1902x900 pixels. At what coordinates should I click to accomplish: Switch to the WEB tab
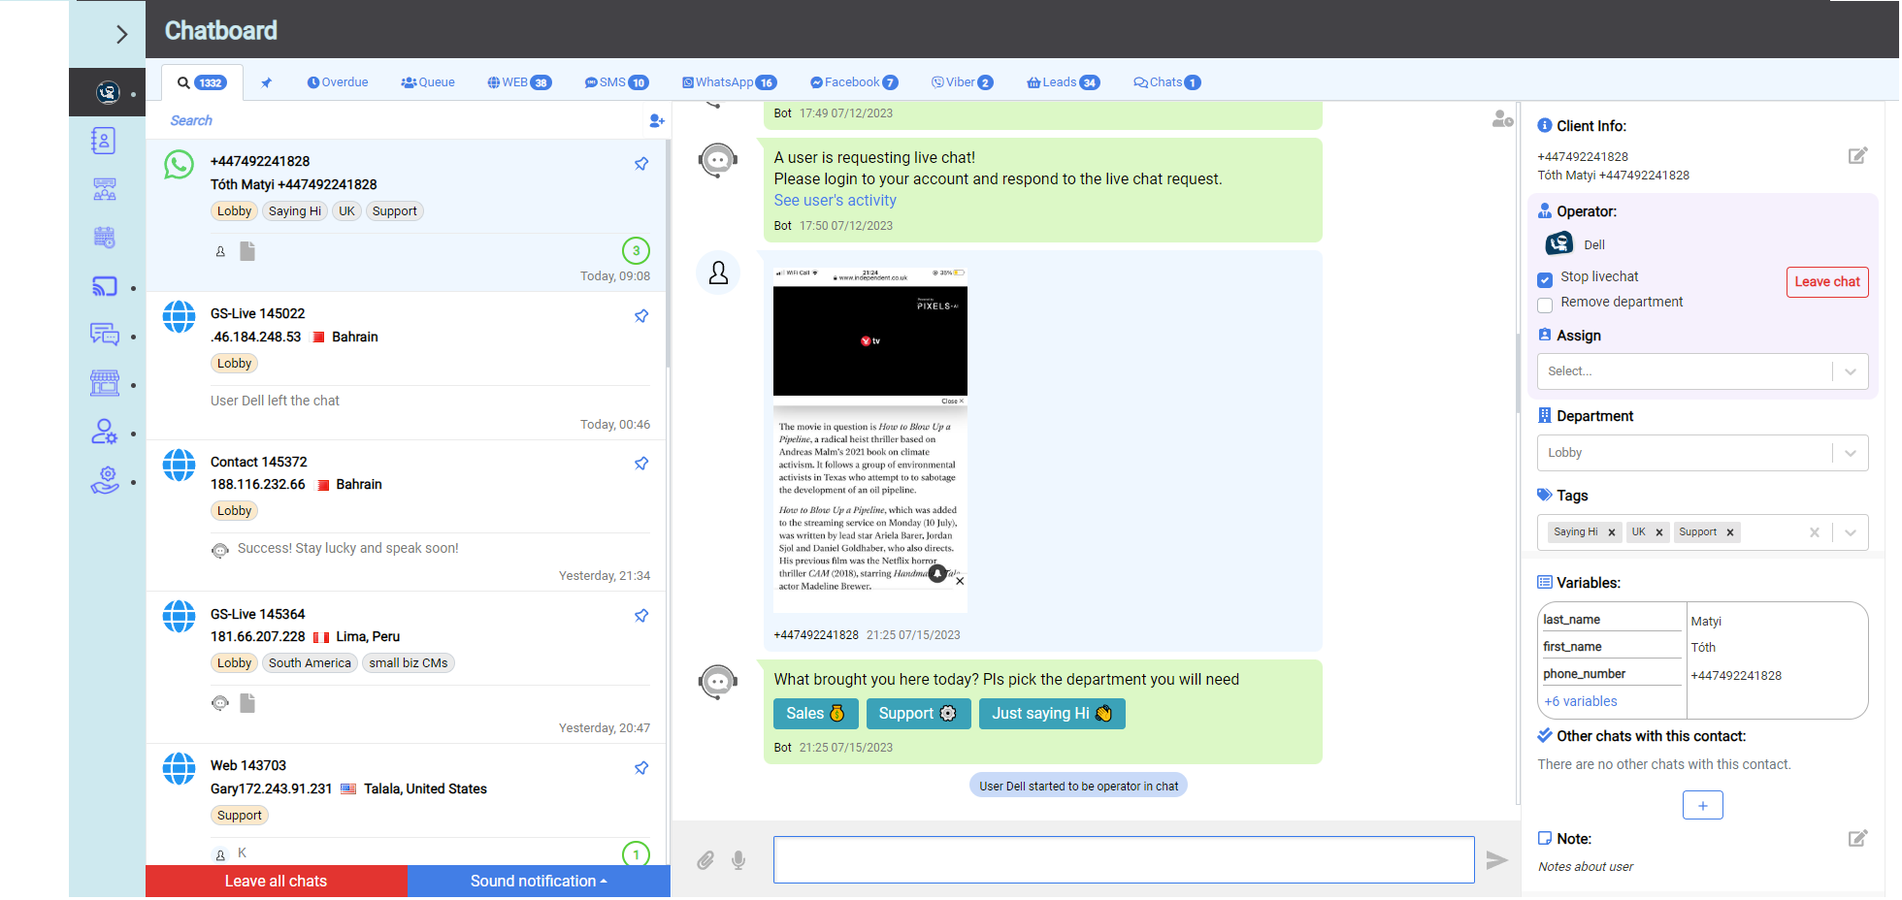click(x=519, y=82)
